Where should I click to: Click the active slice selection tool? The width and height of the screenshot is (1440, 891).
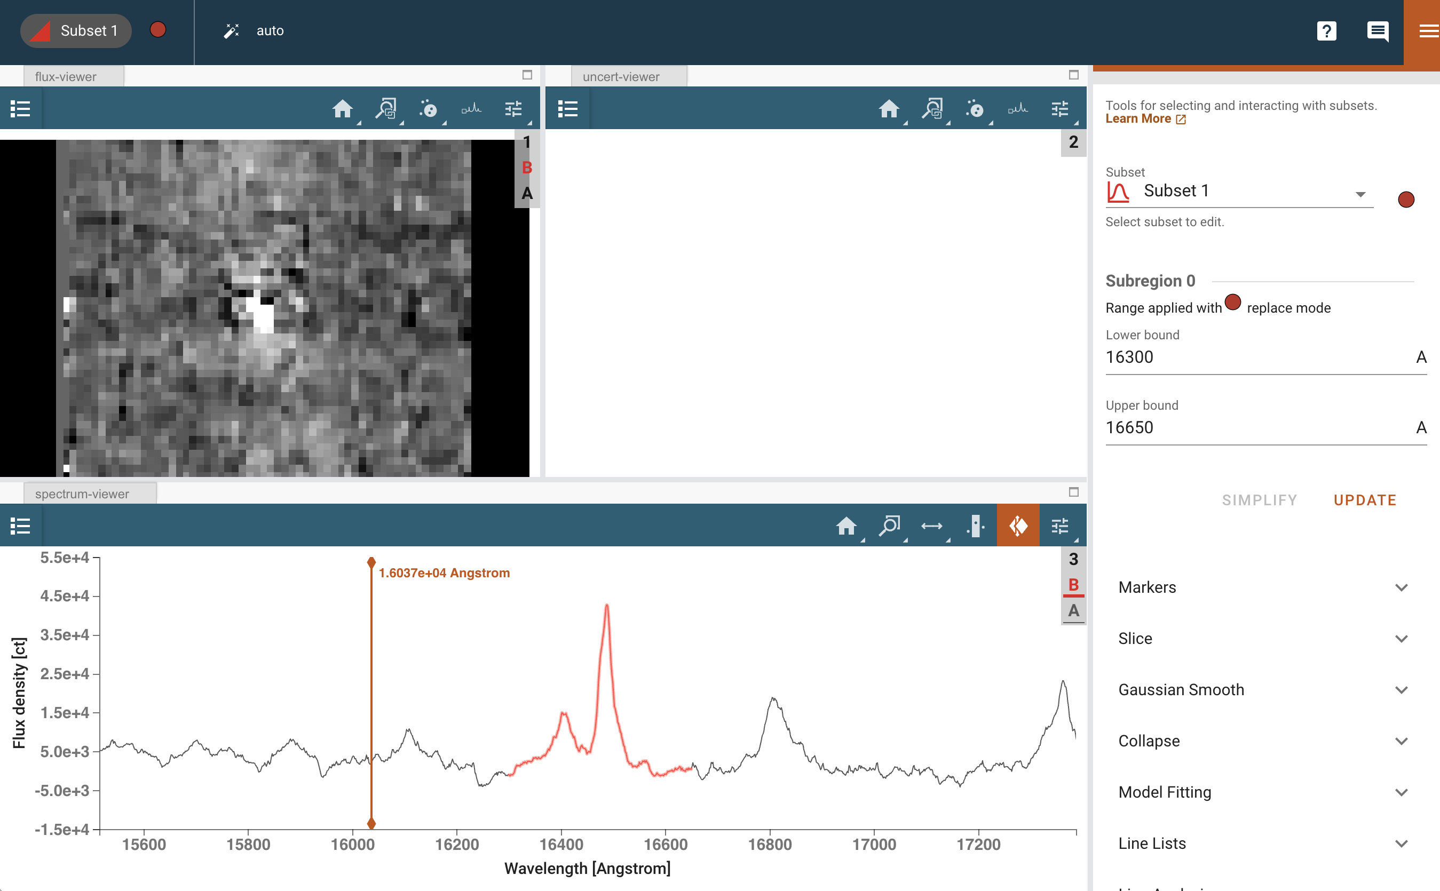point(1018,526)
